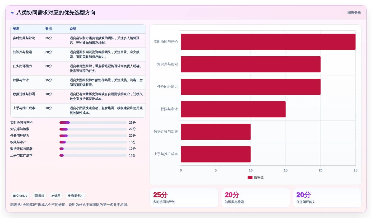Click the 图表分析 label in header
Screen dimensions: 372x218
point(354,13)
